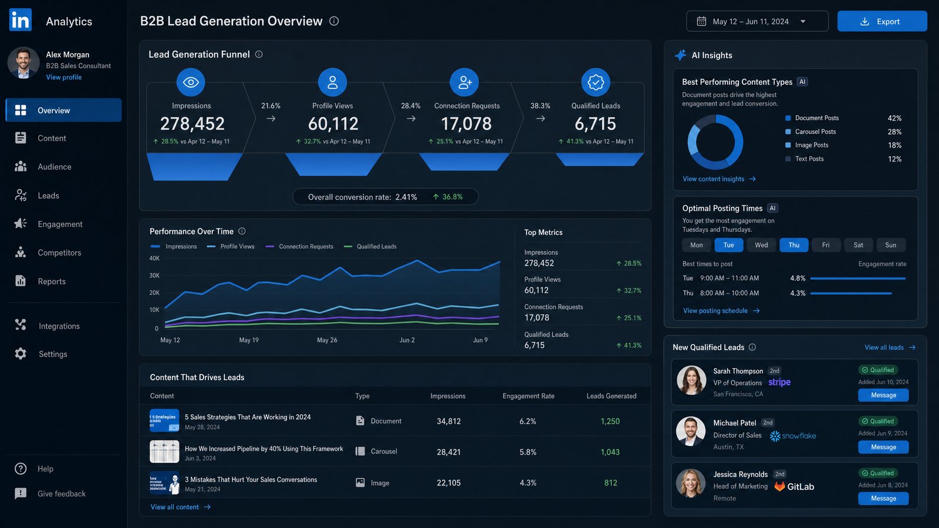Message Sarah Thompson

click(x=883, y=395)
